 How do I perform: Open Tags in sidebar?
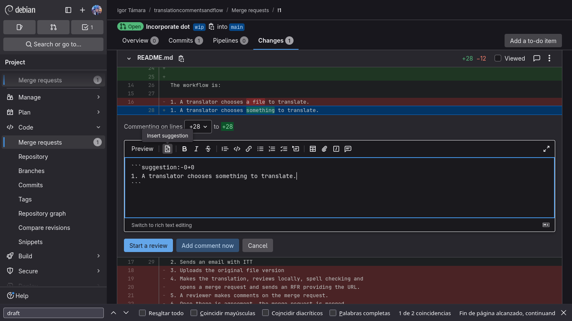tap(53, 199)
